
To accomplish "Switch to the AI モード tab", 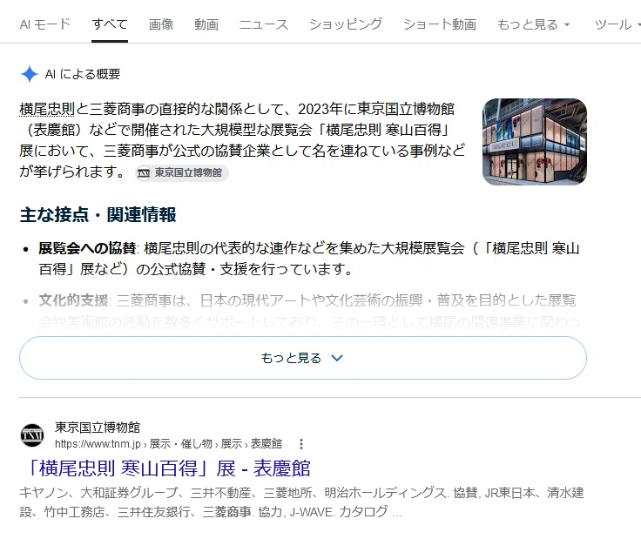I will [45, 24].
